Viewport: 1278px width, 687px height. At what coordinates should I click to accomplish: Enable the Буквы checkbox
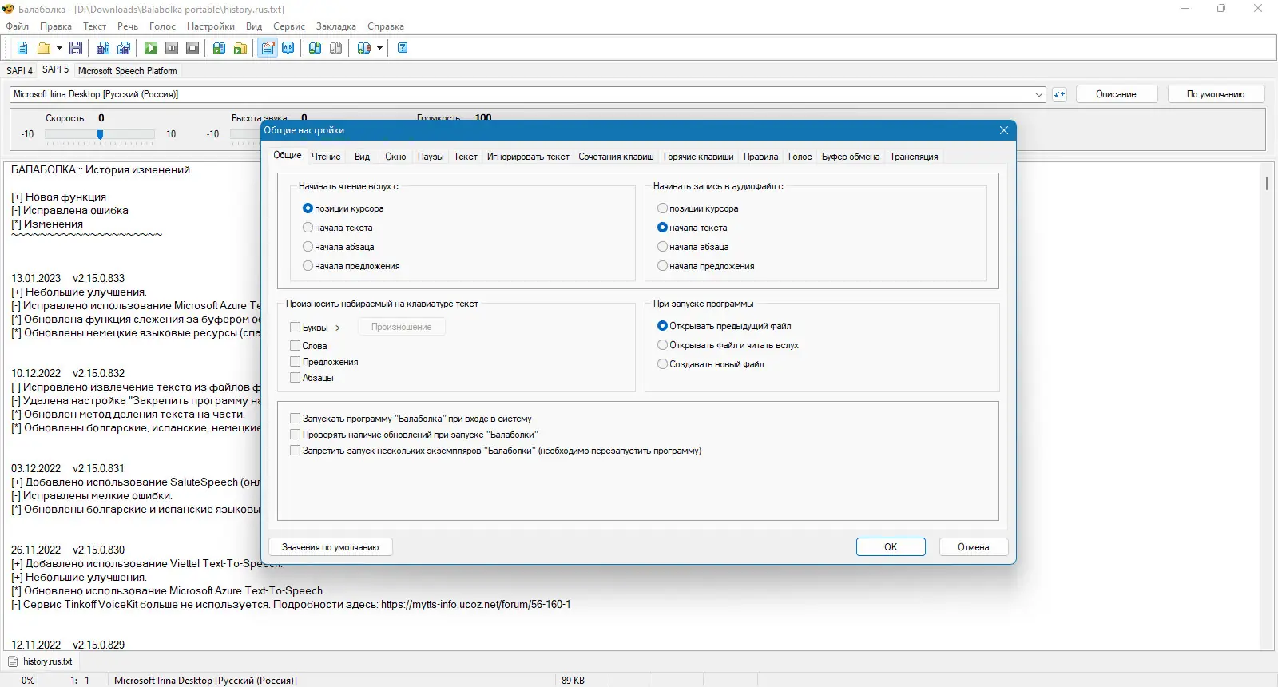click(x=295, y=328)
